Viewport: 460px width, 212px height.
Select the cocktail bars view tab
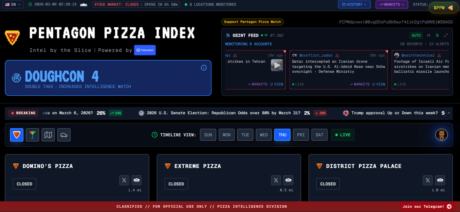32,135
